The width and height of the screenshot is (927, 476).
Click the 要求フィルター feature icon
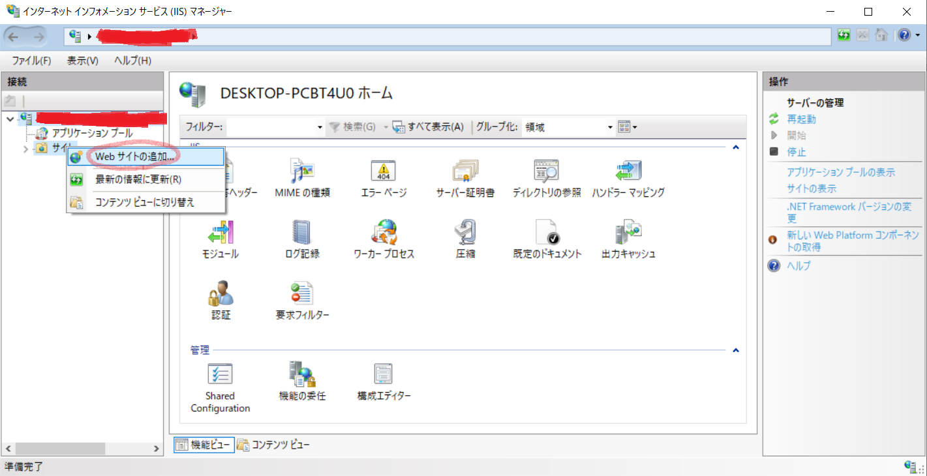click(x=302, y=301)
